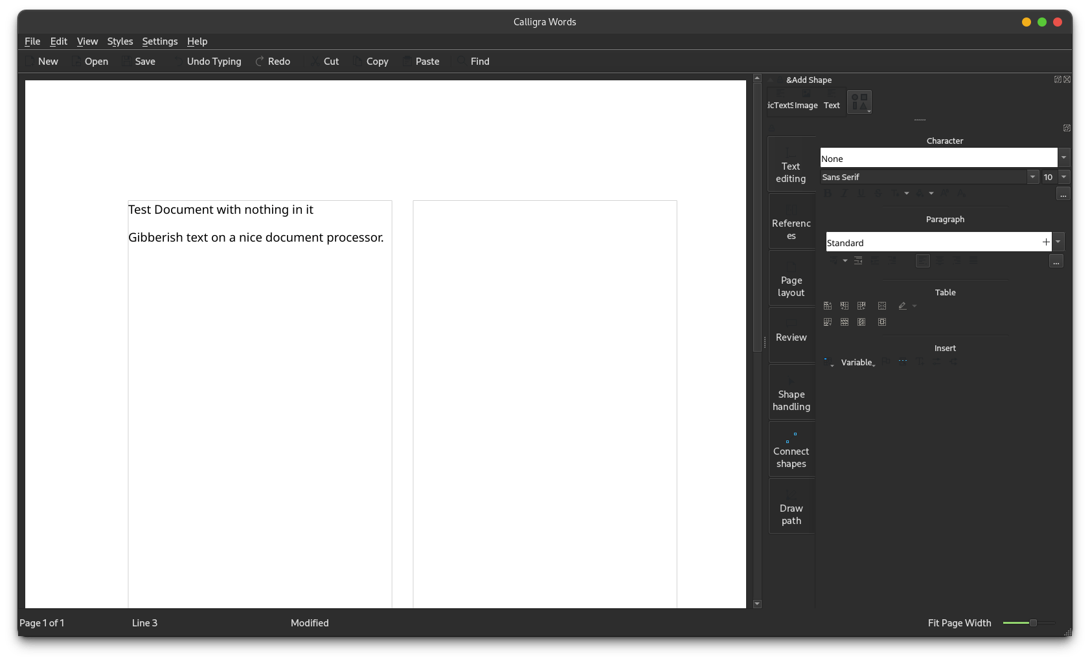Expand the Standard paragraph style dropdown
Screen dimensions: 1090x662
pos(1059,241)
